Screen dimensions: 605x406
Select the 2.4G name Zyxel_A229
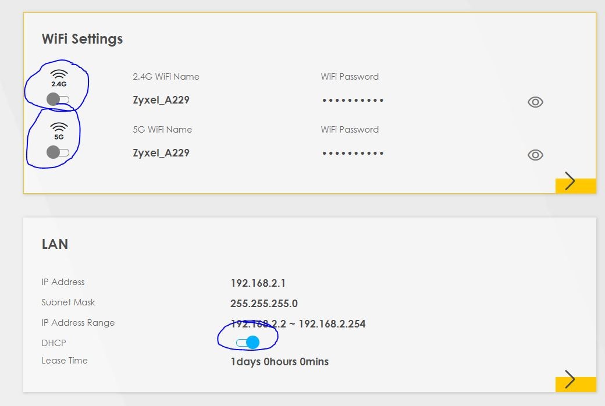pos(161,100)
